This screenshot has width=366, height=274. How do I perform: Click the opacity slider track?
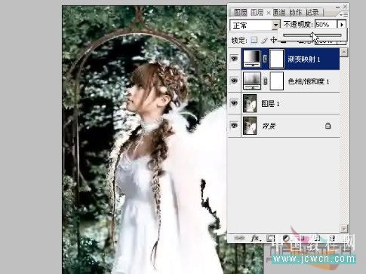point(312,35)
